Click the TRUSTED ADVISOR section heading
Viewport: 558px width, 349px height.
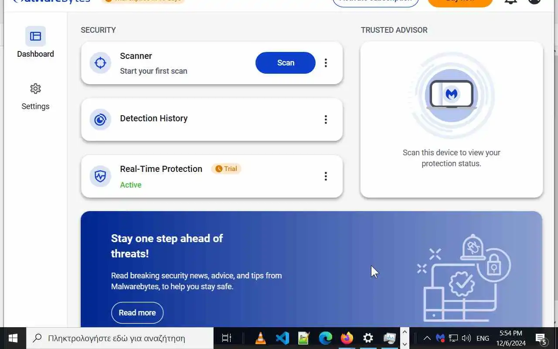(394, 30)
